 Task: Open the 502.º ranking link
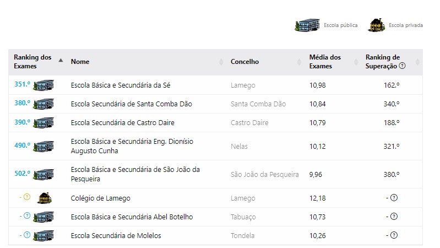click(x=22, y=174)
